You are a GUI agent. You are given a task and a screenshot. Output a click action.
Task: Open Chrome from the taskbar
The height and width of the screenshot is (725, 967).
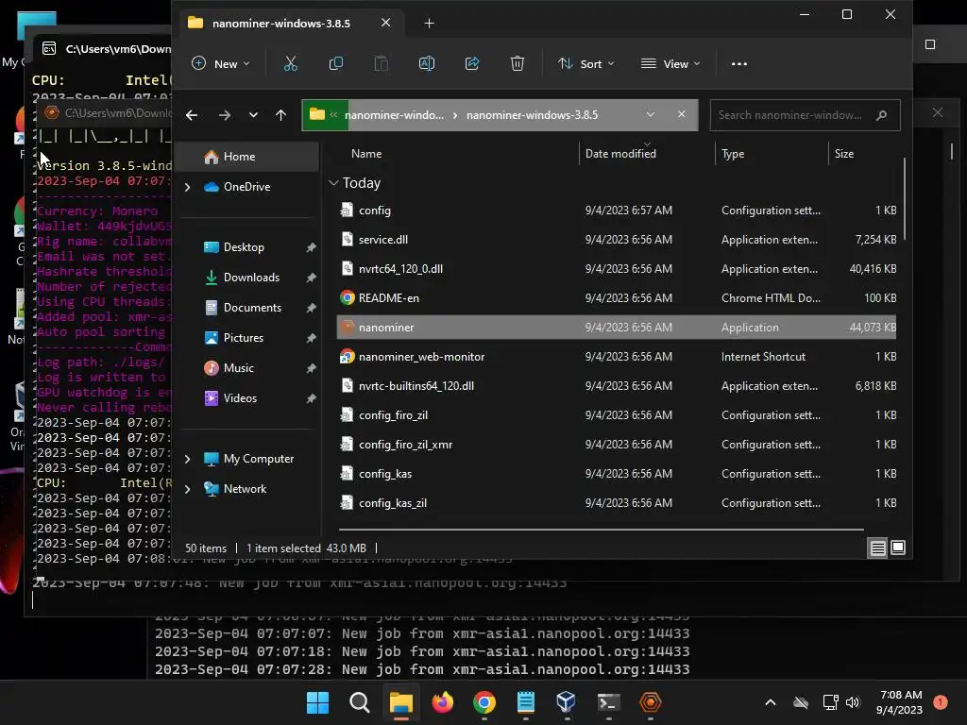pyautogui.click(x=484, y=702)
